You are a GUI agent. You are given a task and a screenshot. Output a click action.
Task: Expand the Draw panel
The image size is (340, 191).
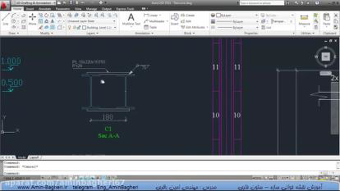14,33
